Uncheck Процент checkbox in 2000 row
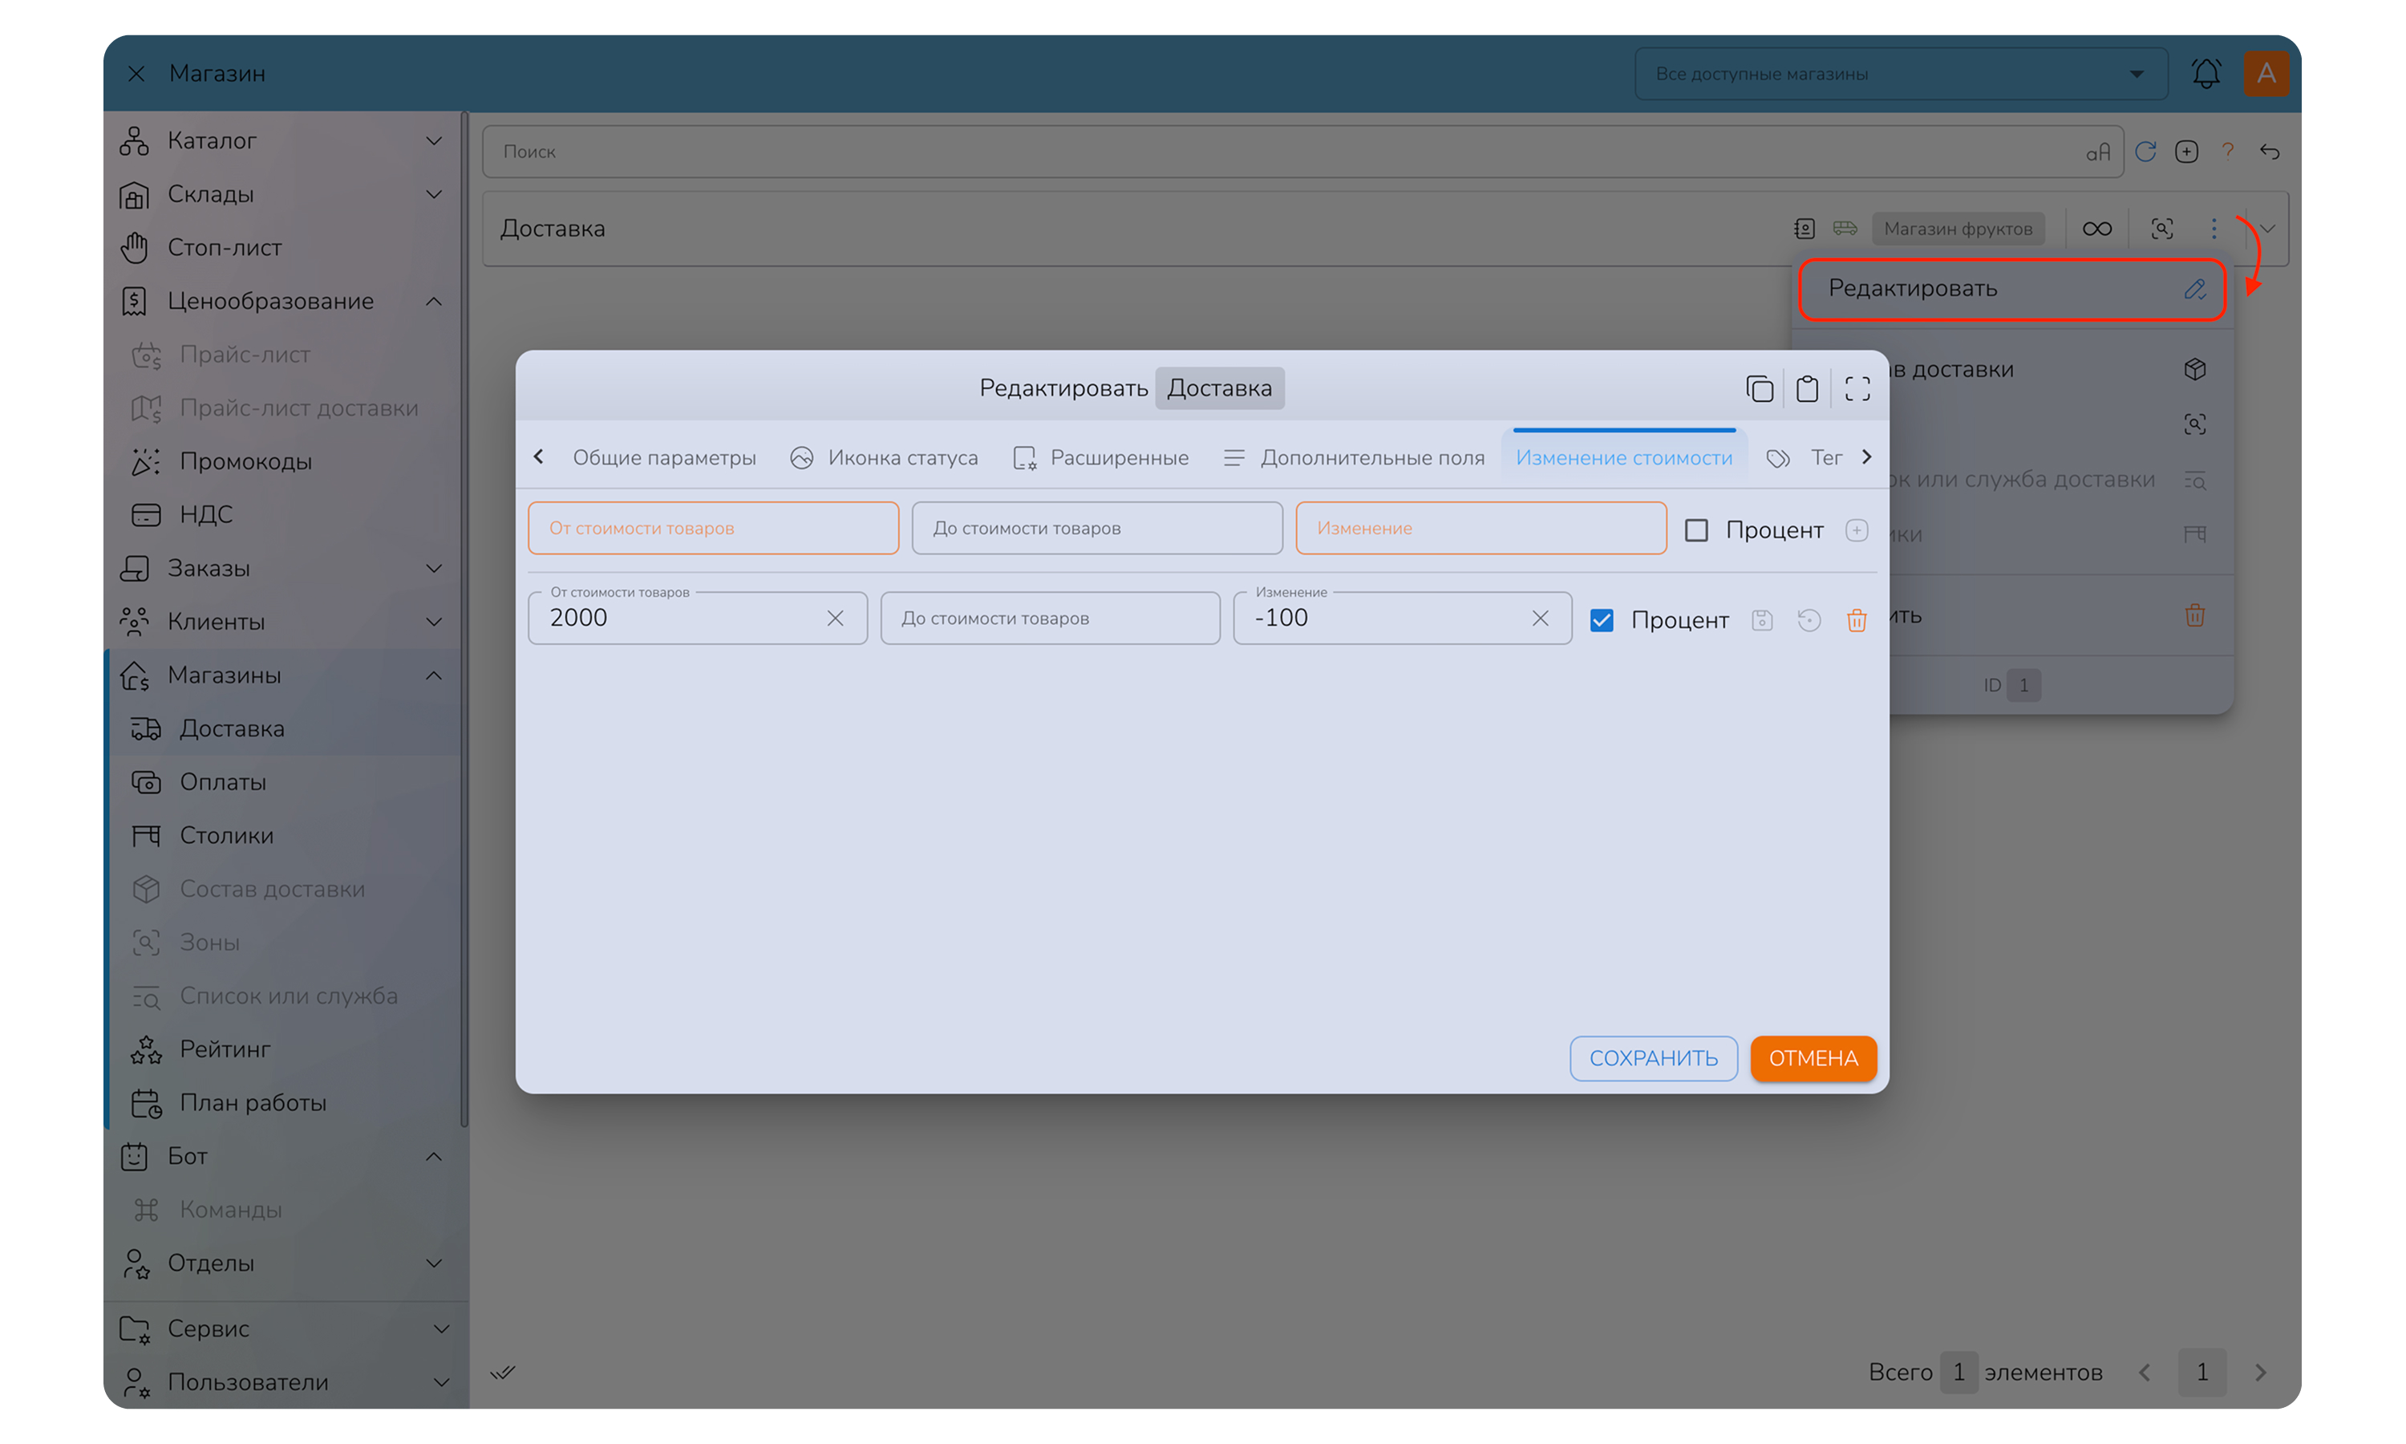2406x1444 pixels. pos(1602,620)
